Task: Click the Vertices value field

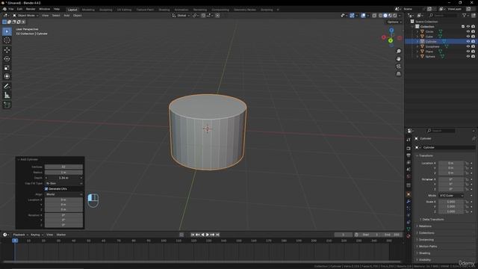Action: (63, 167)
